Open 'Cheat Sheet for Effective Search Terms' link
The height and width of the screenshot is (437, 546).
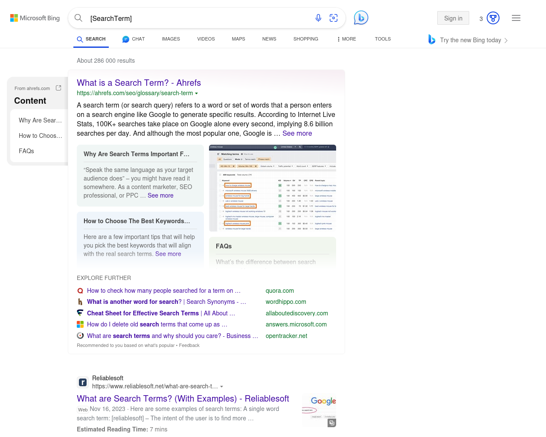point(161,313)
